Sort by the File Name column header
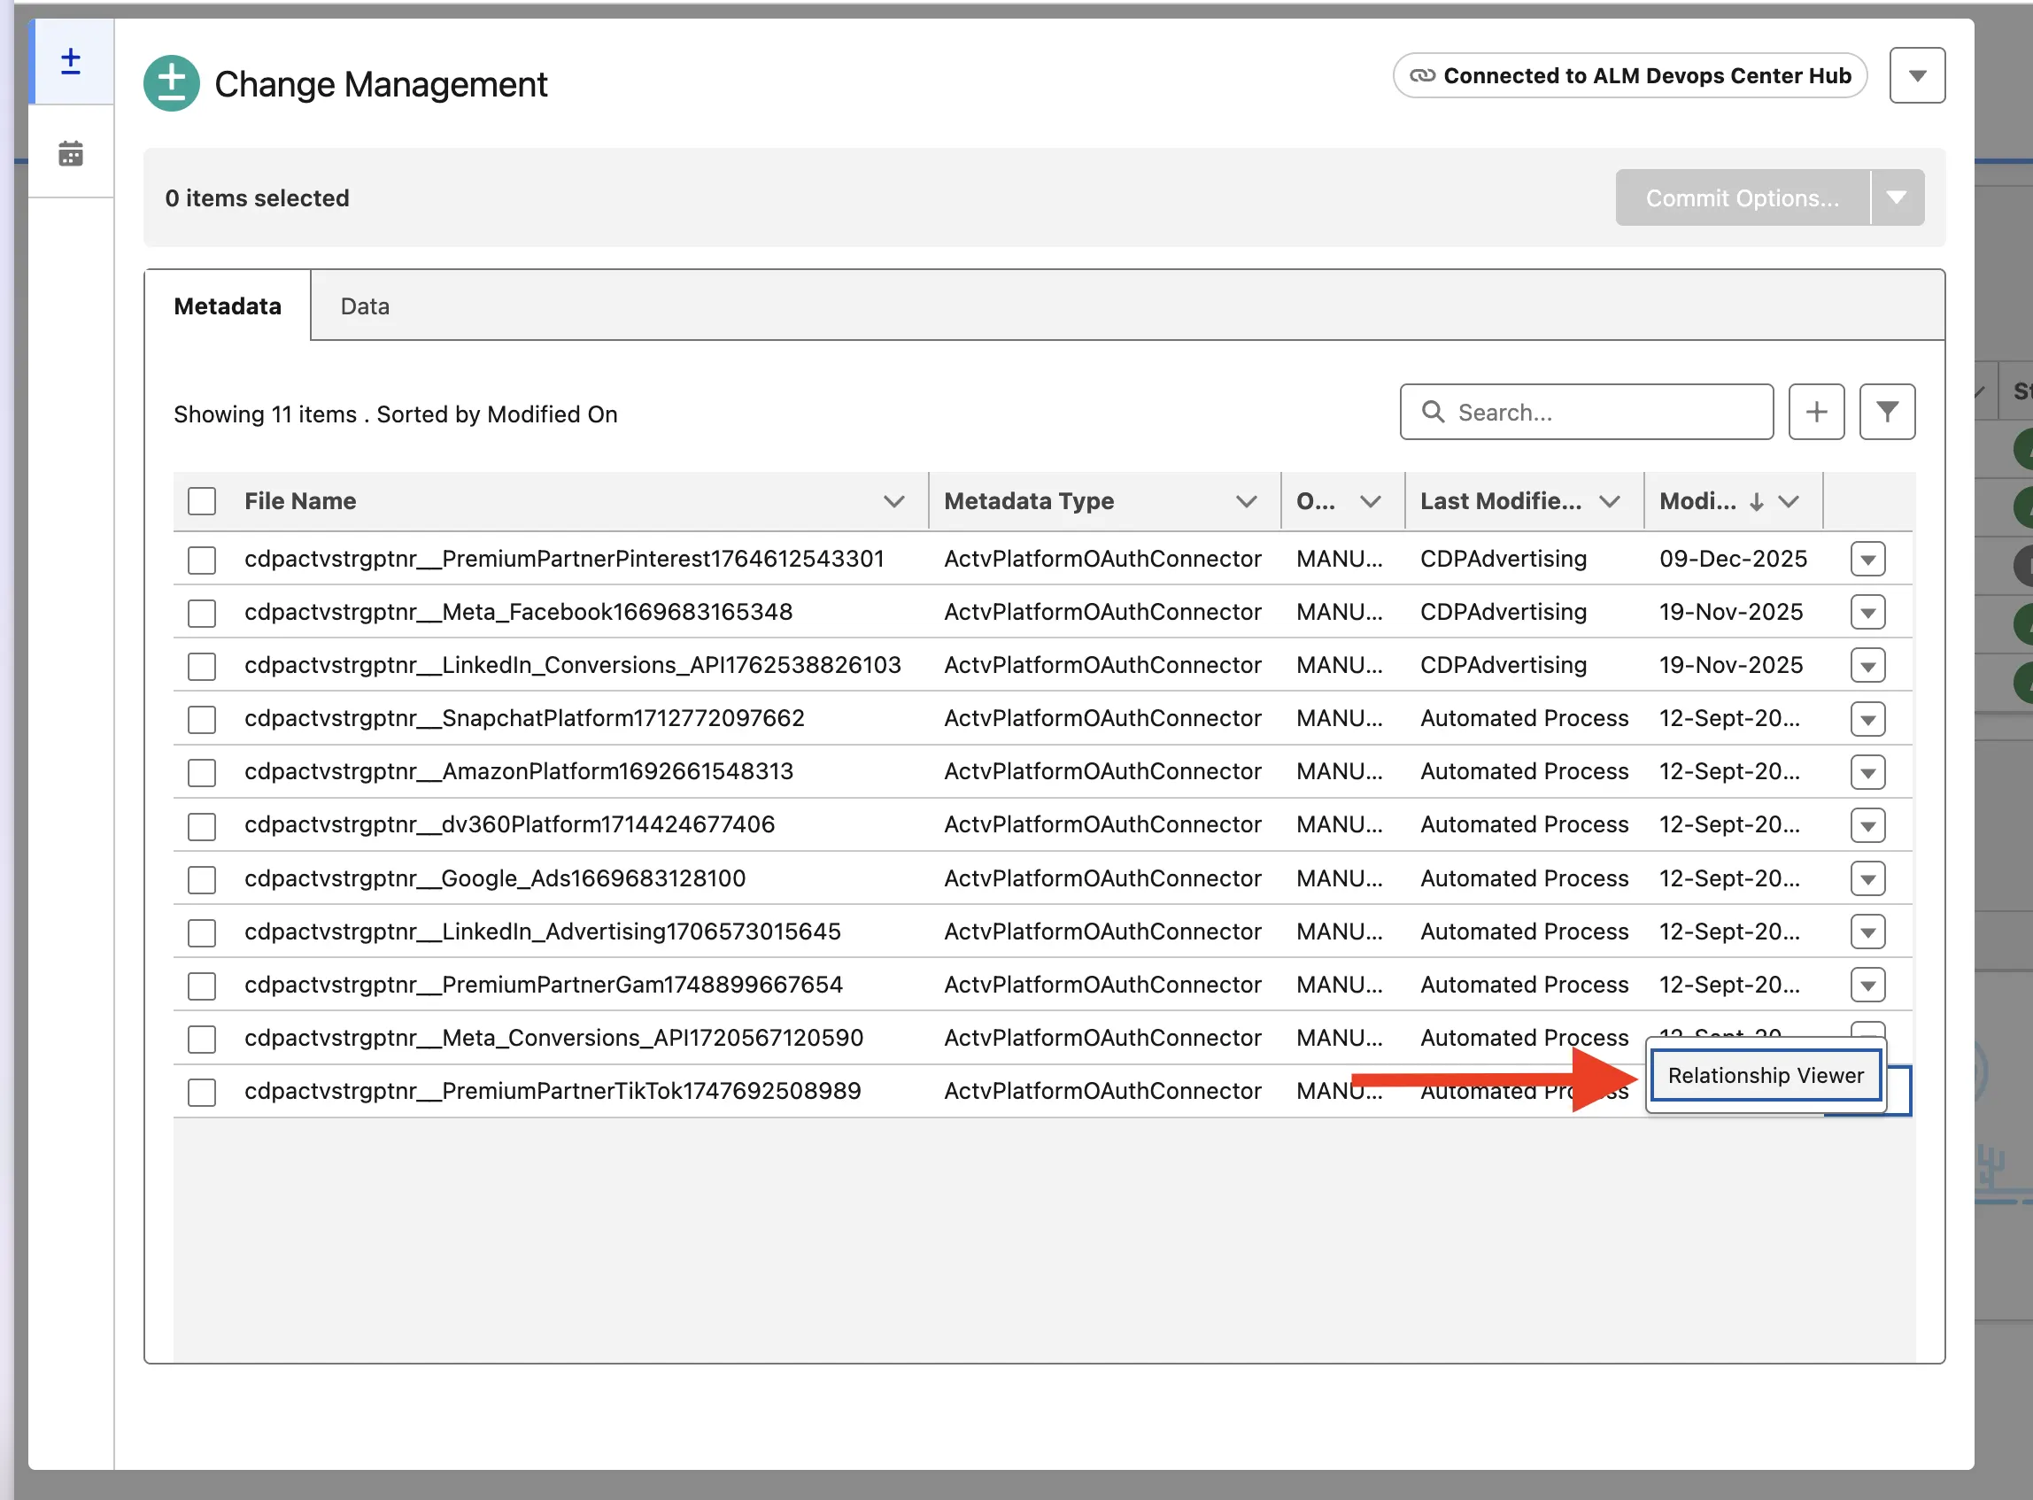This screenshot has width=2033, height=1500. point(299,501)
